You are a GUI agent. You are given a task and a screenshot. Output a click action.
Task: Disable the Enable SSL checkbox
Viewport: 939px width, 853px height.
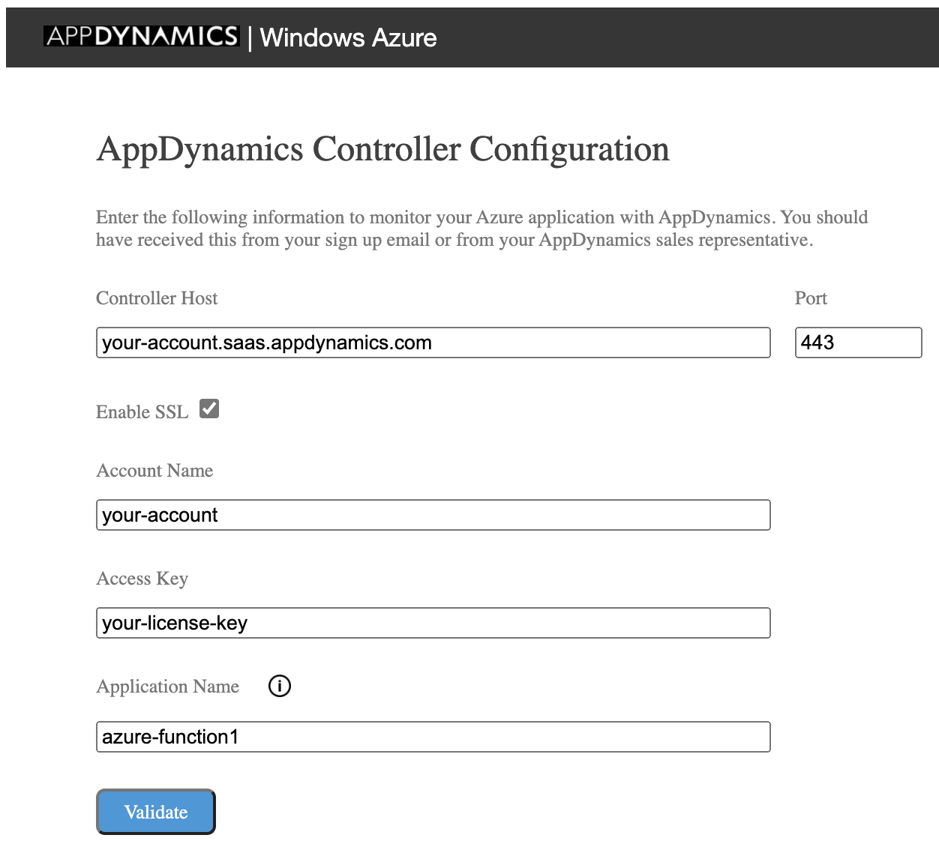click(x=209, y=408)
